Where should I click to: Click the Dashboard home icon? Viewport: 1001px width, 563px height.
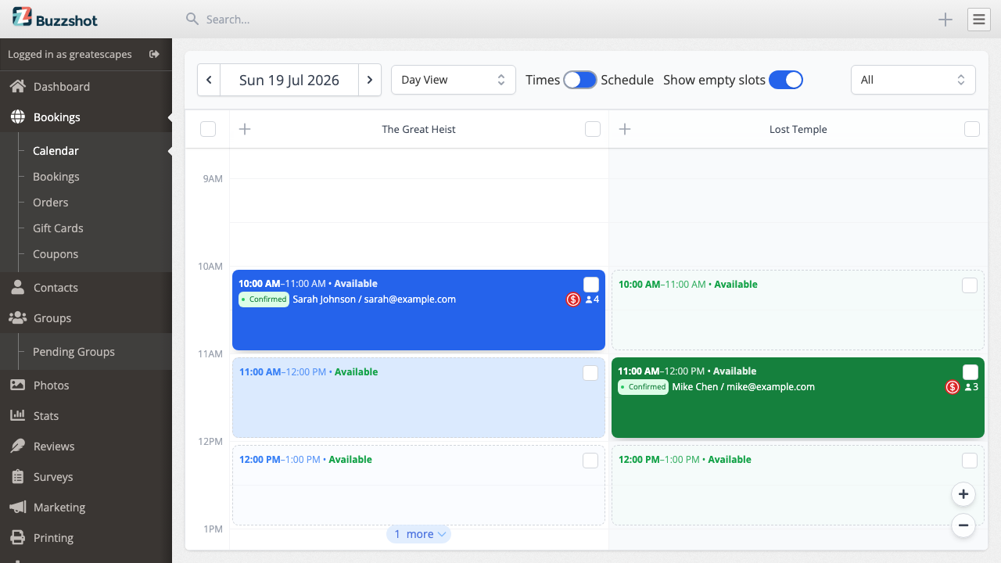(17, 86)
